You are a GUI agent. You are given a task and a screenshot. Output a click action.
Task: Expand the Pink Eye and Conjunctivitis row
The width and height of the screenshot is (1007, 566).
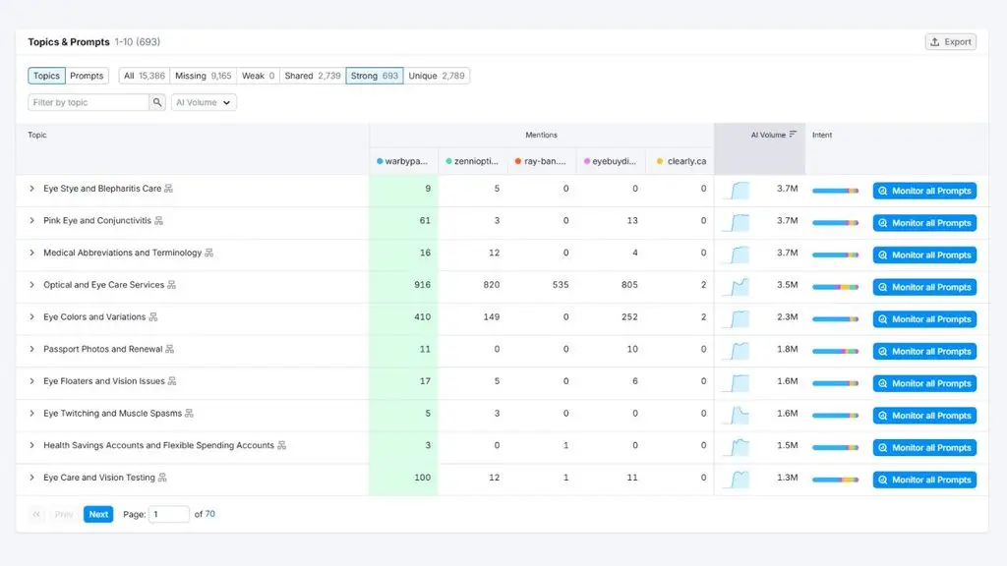[x=31, y=221]
